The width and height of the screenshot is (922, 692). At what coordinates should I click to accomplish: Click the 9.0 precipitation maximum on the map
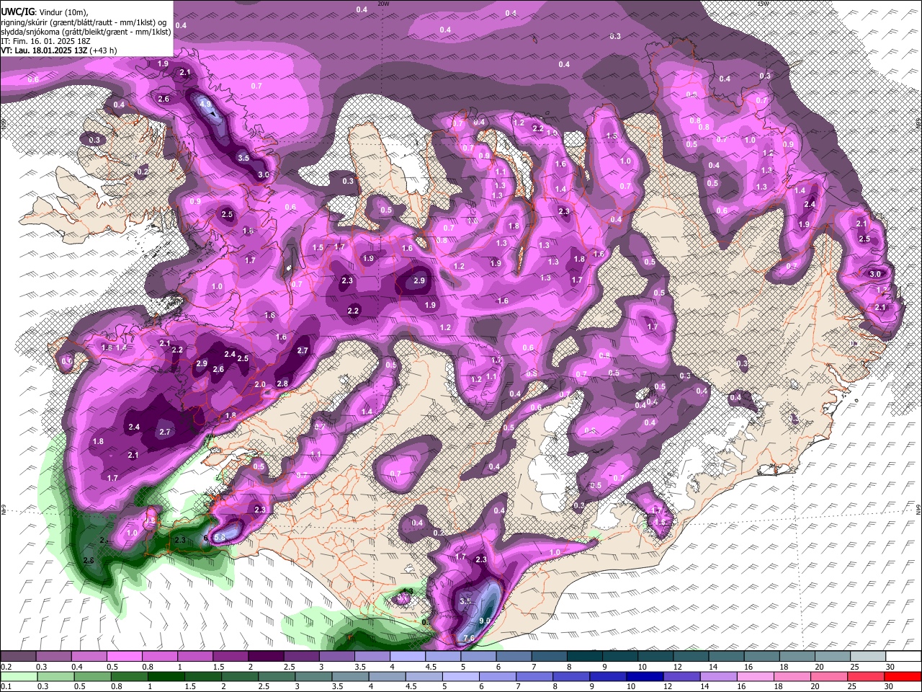485,621
